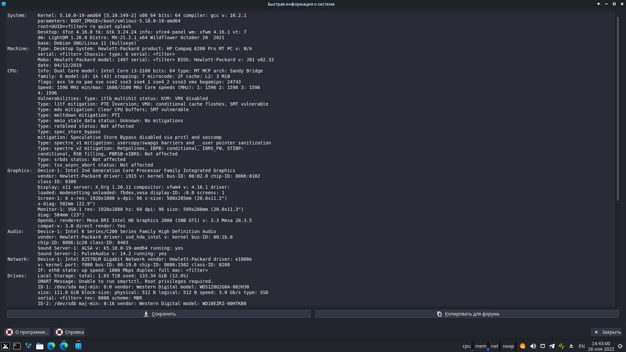Image resolution: width=626 pixels, height=352 pixels.
Task: Click the System: section label
Action: [17, 15]
